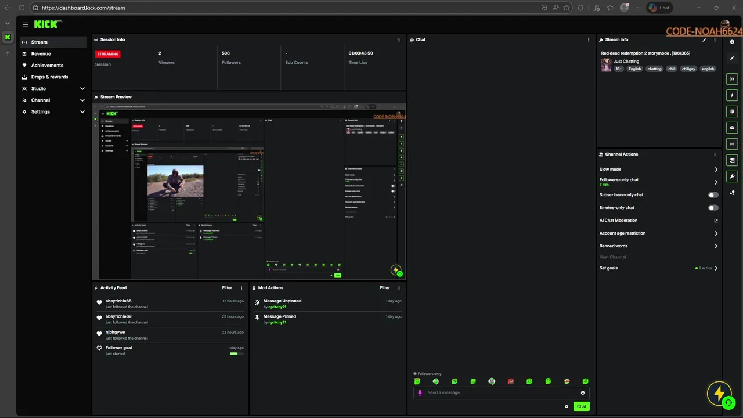743x418 pixels.
Task: Click the Follower goal progress bar
Action: click(x=236, y=354)
